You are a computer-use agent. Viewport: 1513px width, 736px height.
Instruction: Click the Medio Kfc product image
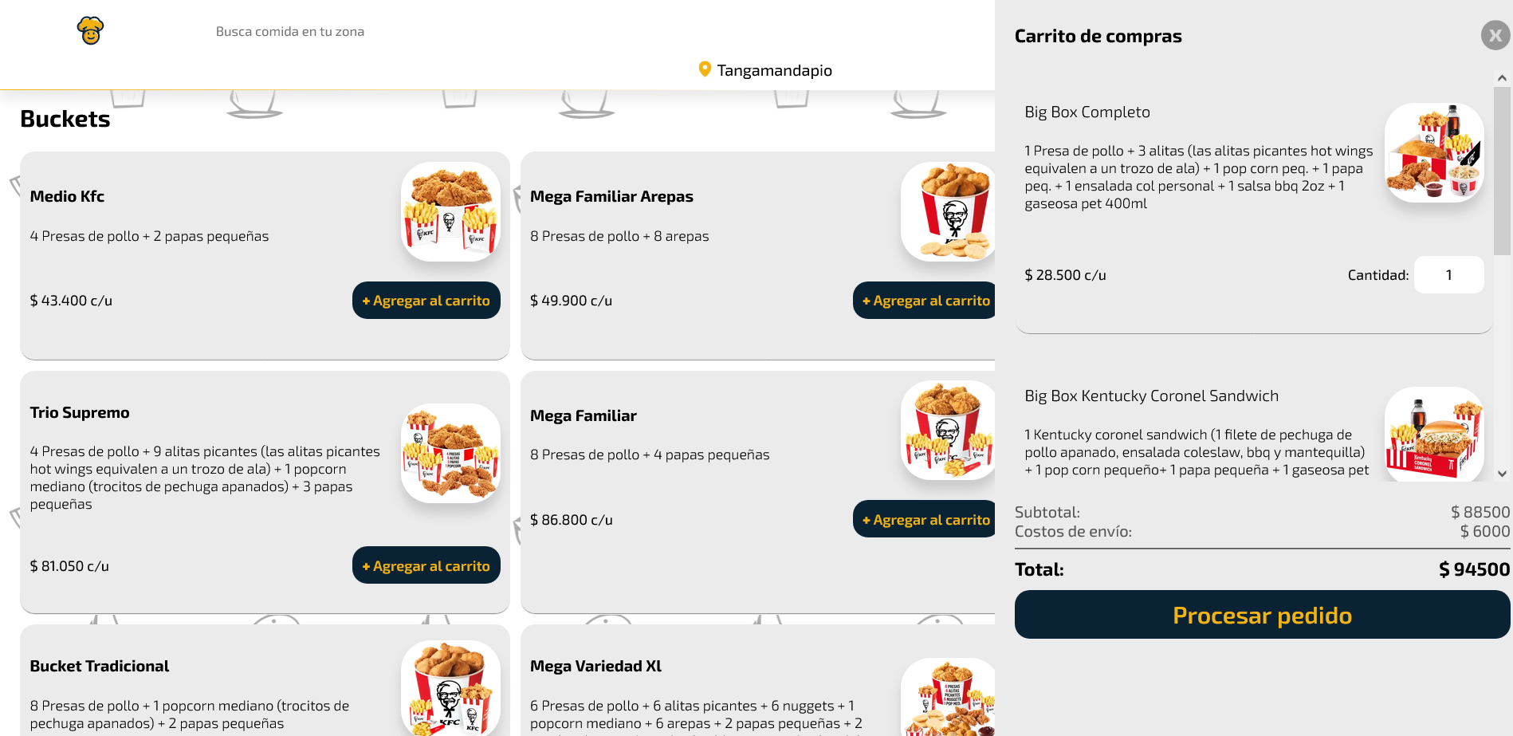tap(450, 211)
